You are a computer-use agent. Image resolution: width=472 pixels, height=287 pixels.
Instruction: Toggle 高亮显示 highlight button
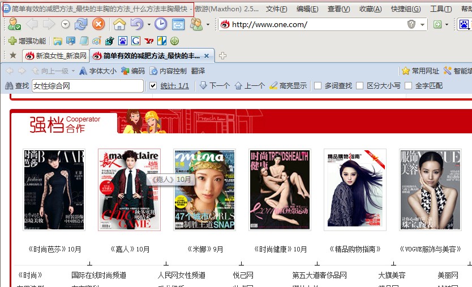coord(289,86)
